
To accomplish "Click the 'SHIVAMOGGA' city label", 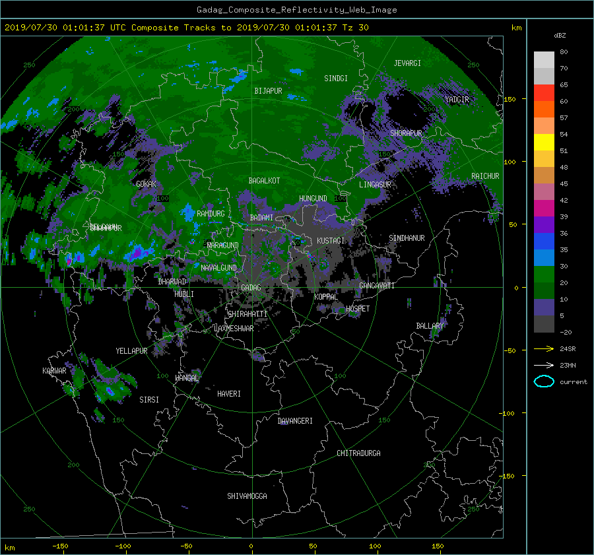I will 247,496.
